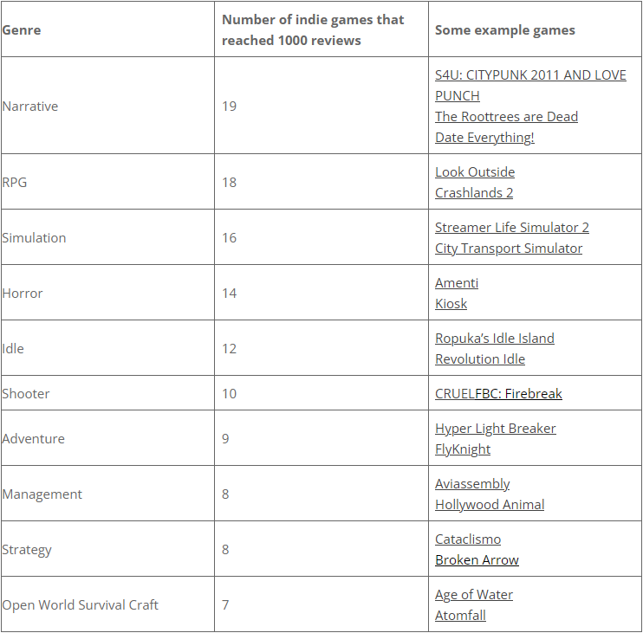Follow the Look Outside link
Screen dimensions: 643x633
tap(475, 172)
